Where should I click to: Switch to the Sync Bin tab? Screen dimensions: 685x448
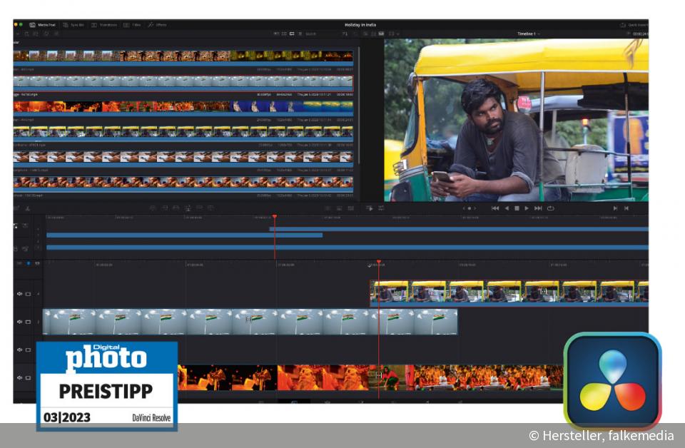click(x=73, y=24)
